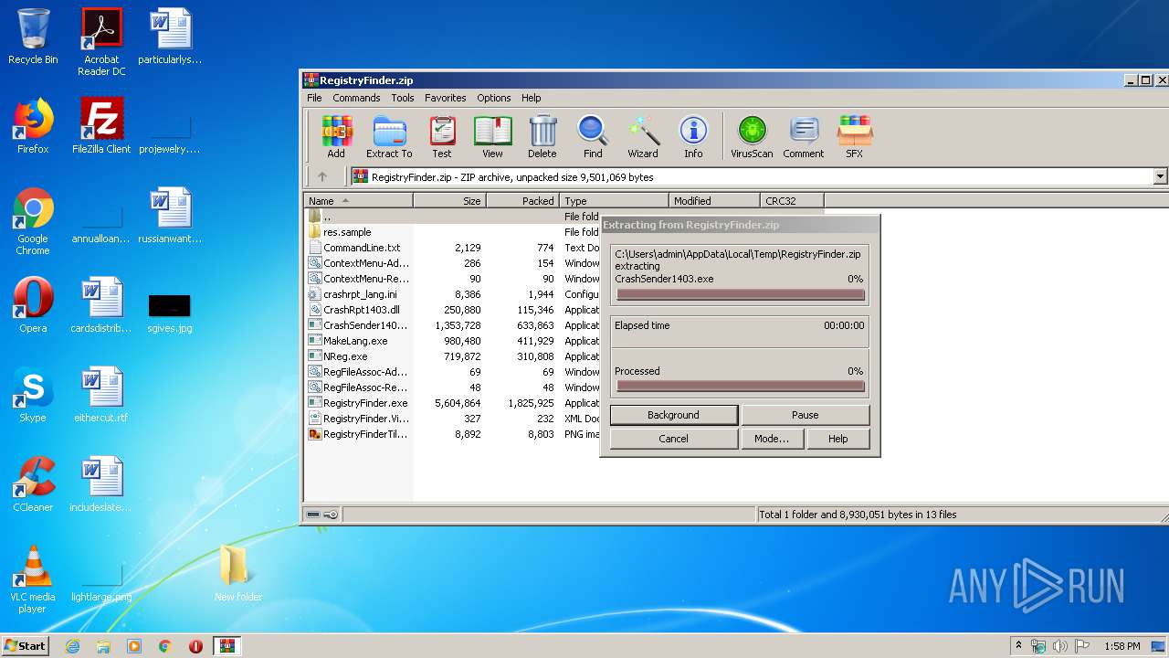Click the SFX toolbar icon

(854, 137)
